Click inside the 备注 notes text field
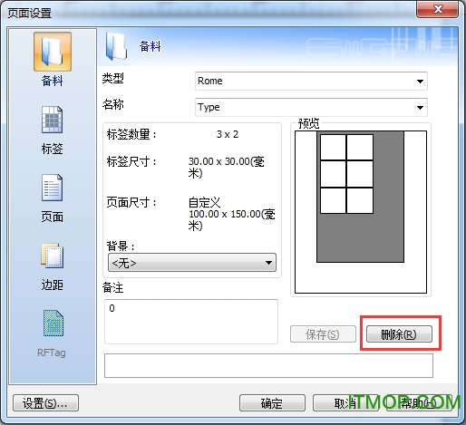466x425 pixels. pyautogui.click(x=191, y=322)
